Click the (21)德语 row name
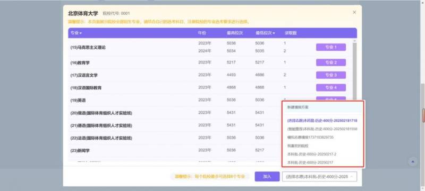Image resolution: width=425 pixels, height=191 pixels. click(101, 125)
